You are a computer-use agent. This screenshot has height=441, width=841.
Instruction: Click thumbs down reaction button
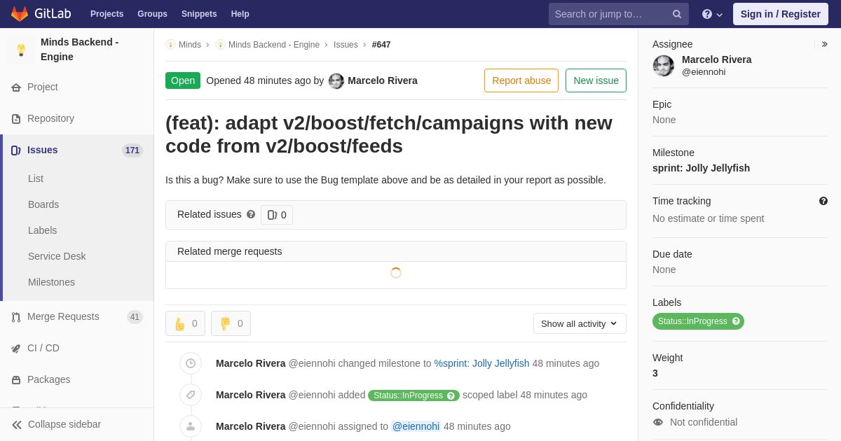coord(231,323)
